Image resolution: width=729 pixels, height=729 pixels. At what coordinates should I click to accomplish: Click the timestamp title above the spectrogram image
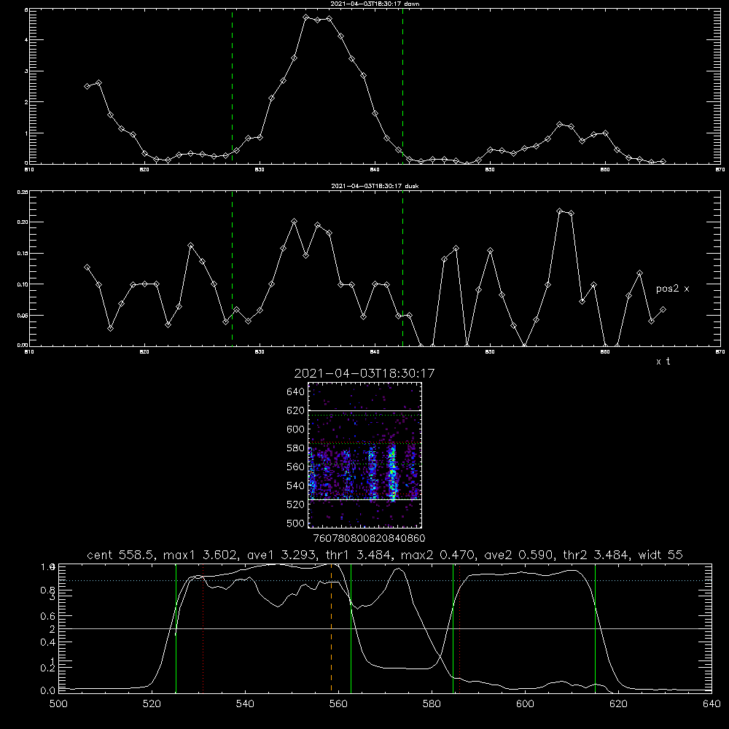pyautogui.click(x=364, y=373)
